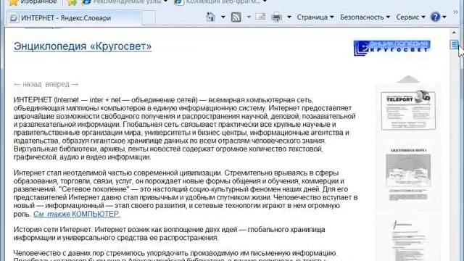Open the Безопасность menu
This screenshot has width=464, height=261.
pyautogui.click(x=365, y=17)
